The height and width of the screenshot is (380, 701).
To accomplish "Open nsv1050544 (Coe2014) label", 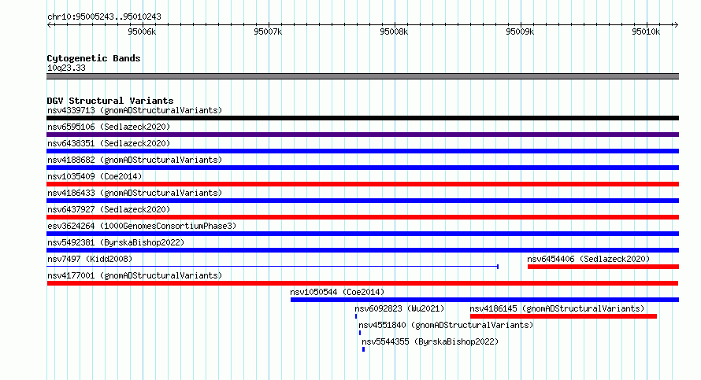I will coord(337,292).
